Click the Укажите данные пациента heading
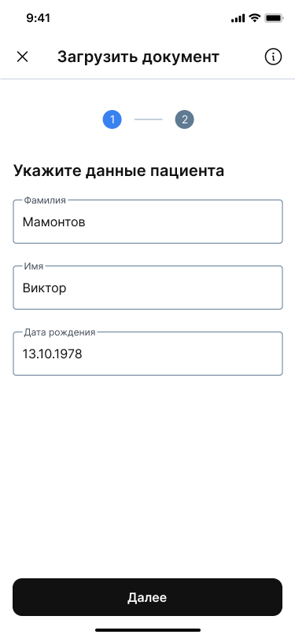 [x=119, y=171]
